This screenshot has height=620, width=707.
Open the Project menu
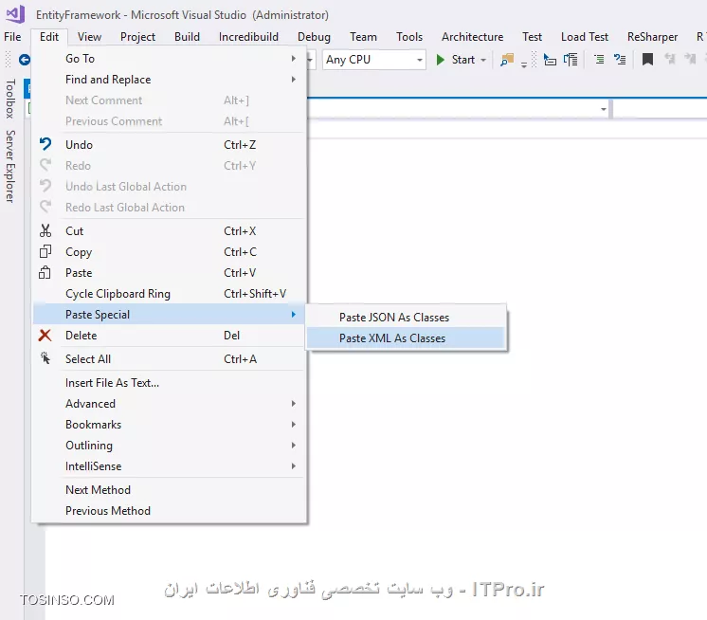coord(137,37)
